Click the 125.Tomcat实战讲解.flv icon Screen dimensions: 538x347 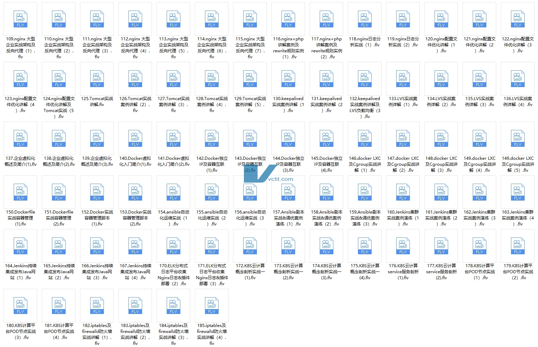[97, 79]
